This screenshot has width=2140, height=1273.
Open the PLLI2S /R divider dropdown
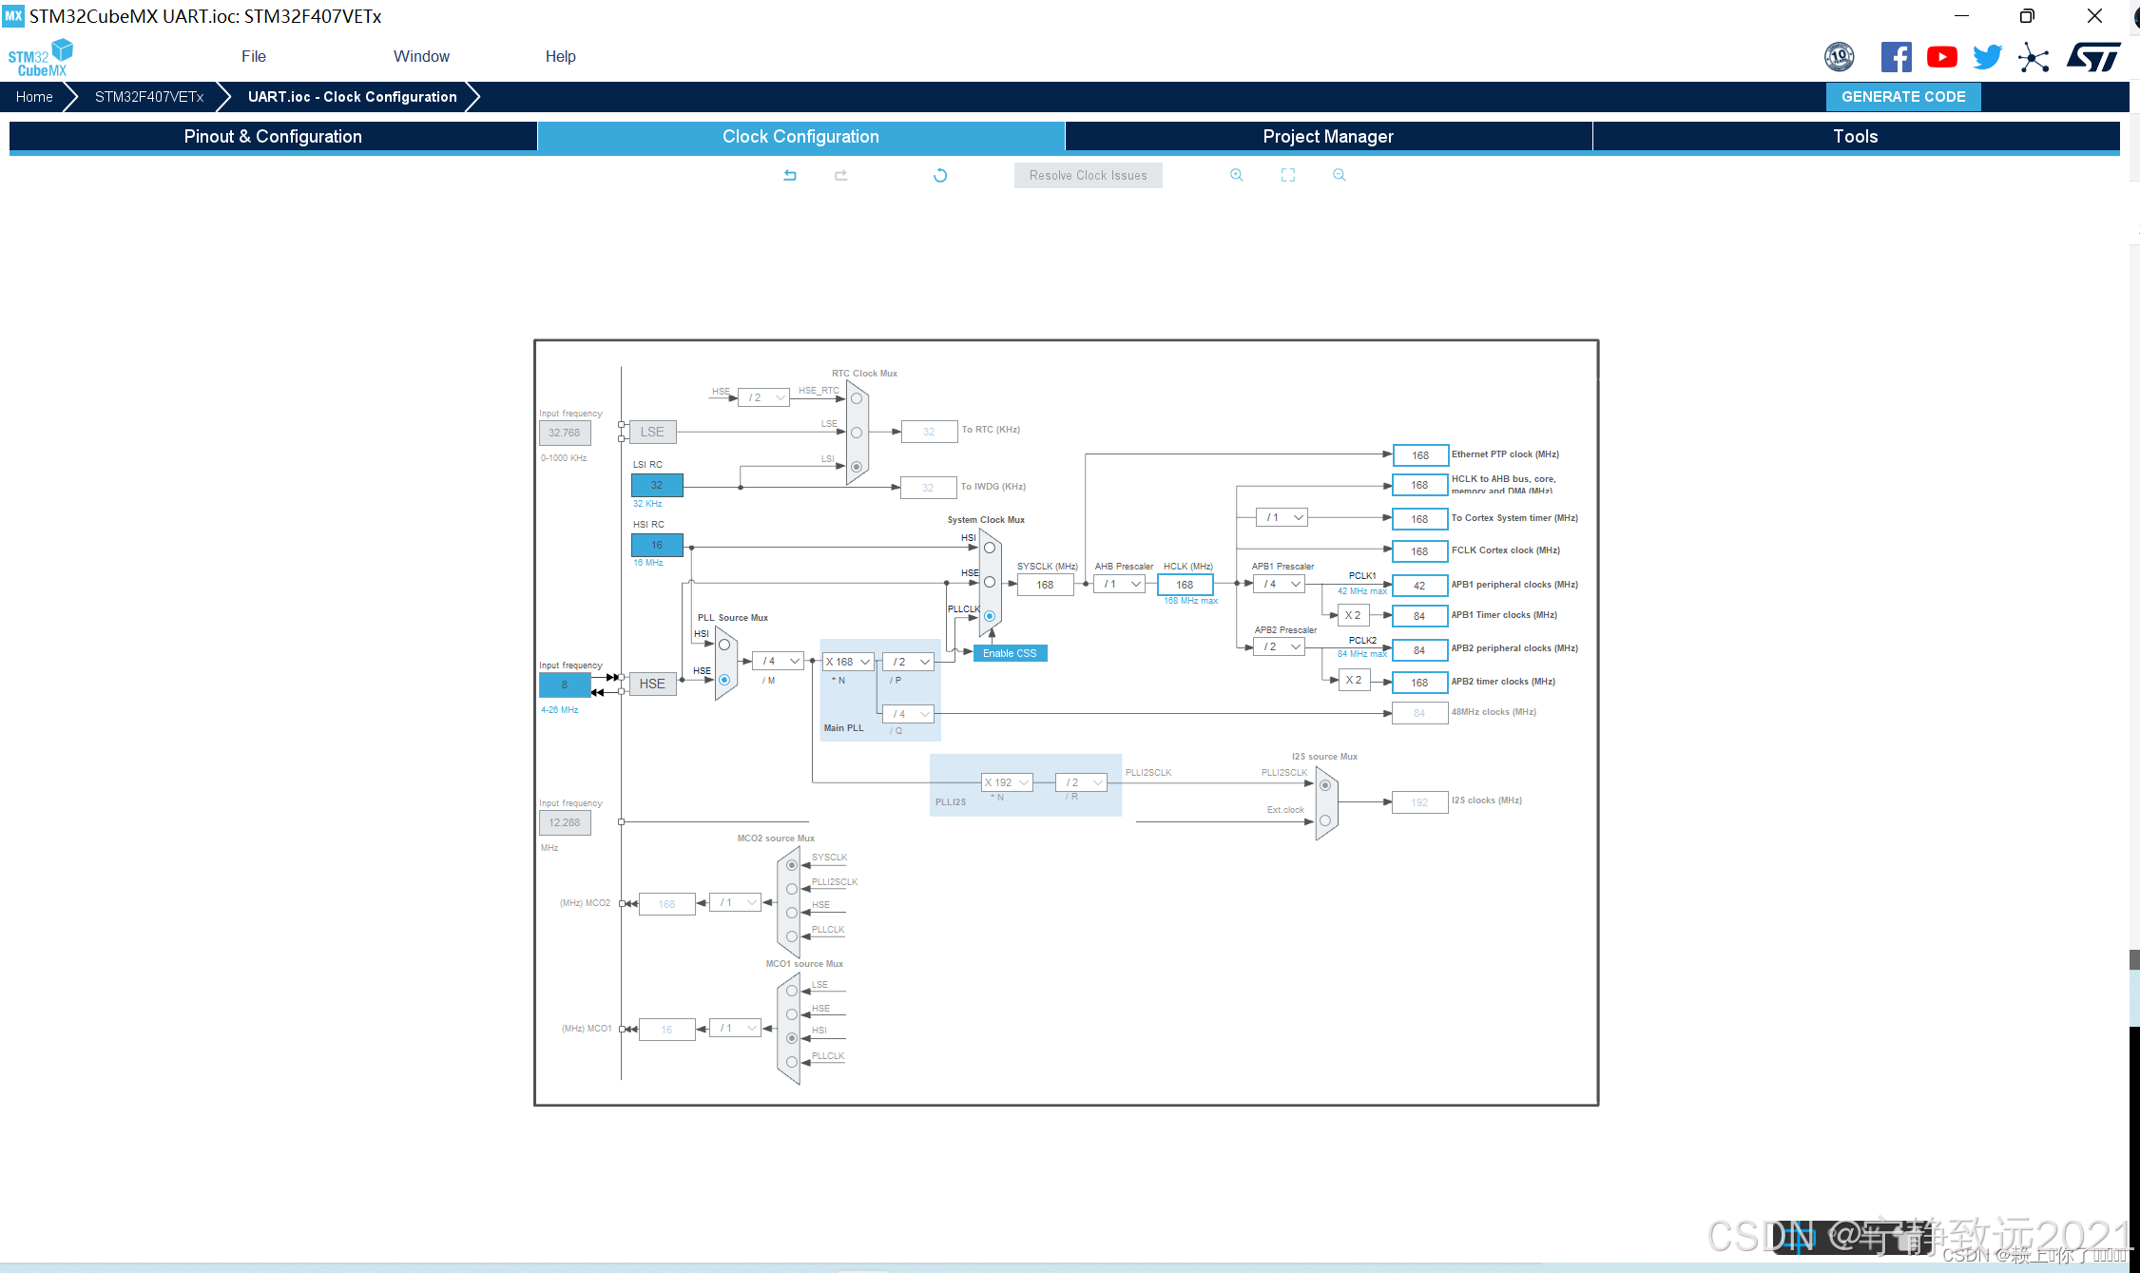coord(1082,782)
